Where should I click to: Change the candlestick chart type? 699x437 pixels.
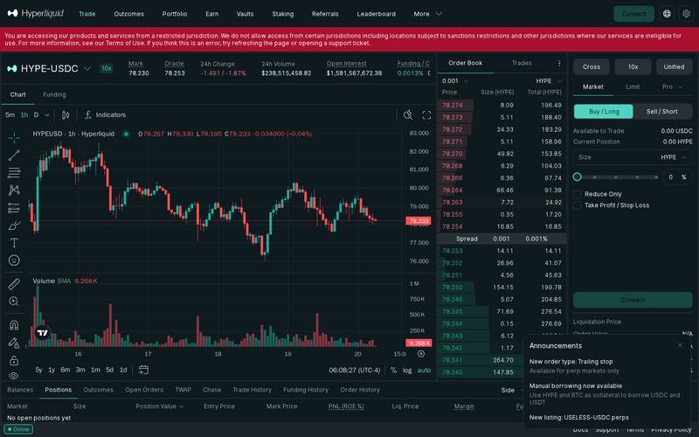click(66, 115)
